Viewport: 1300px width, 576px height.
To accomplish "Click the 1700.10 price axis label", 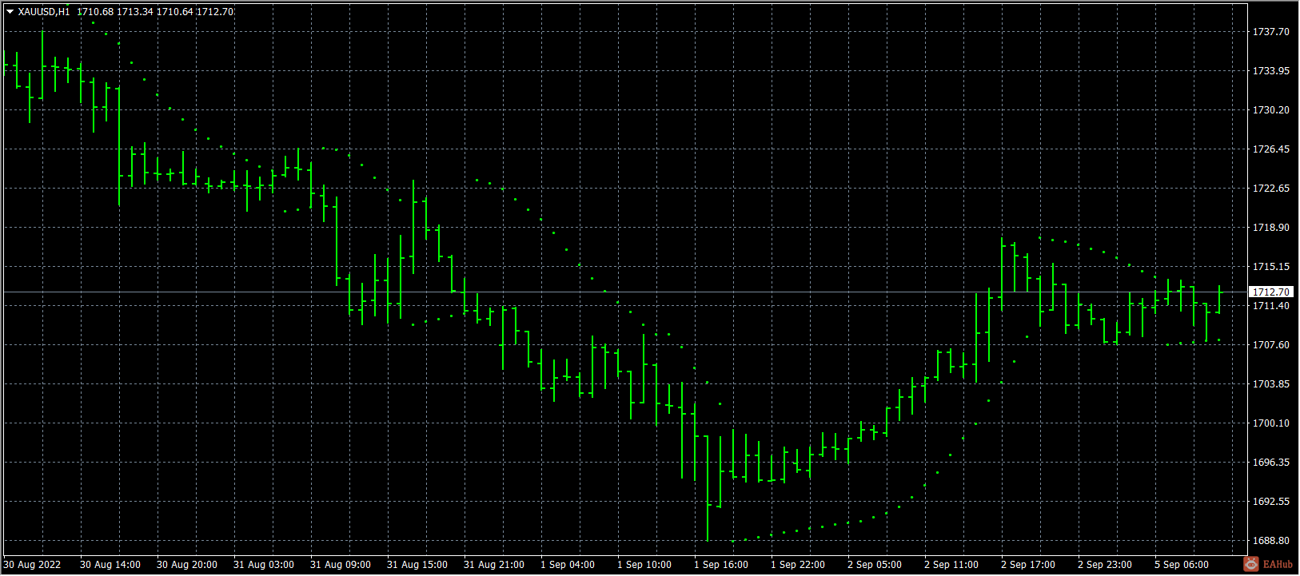I will [1271, 423].
